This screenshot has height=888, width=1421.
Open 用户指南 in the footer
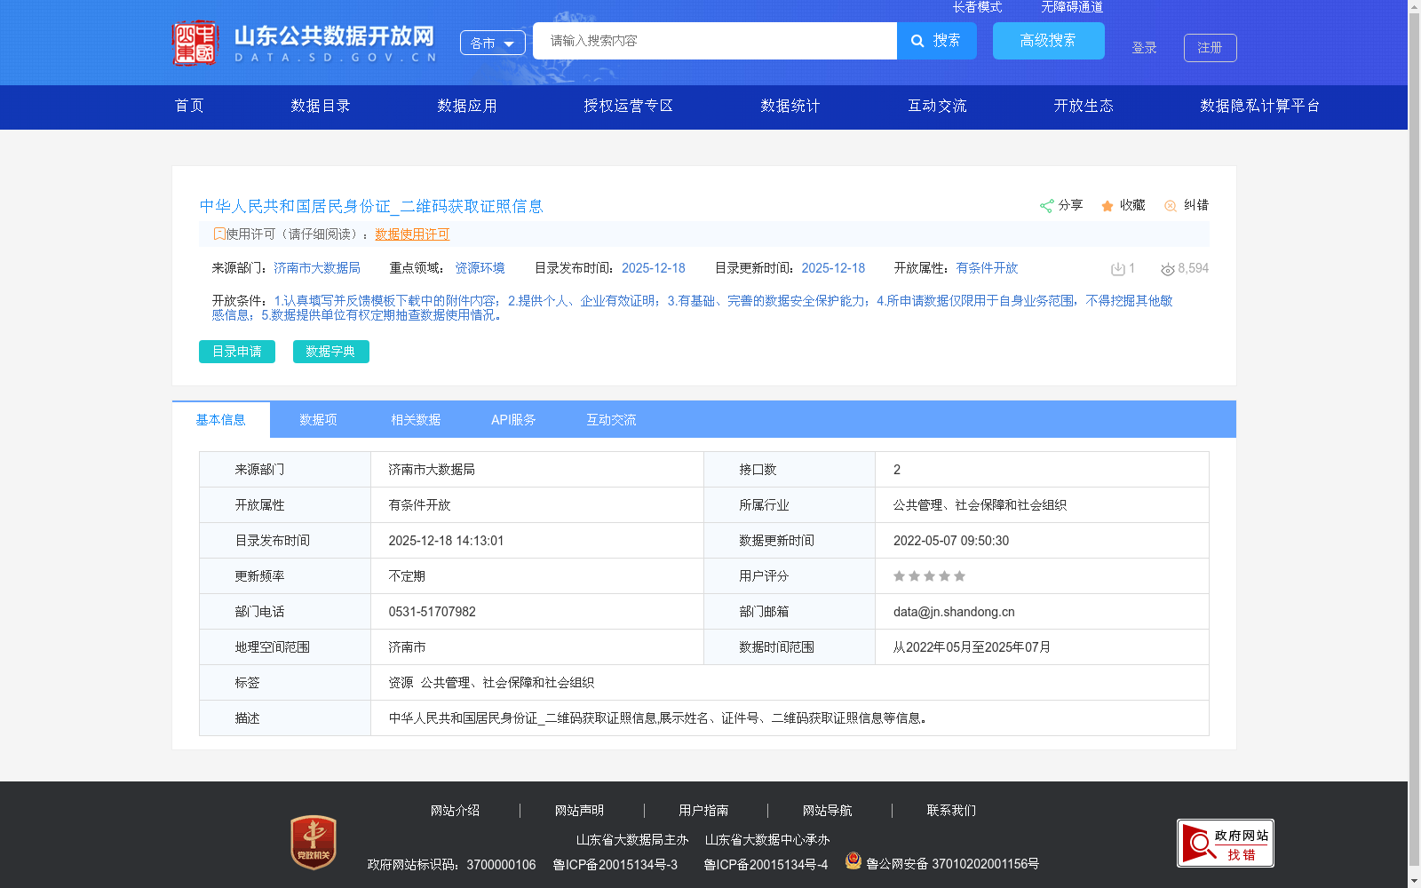704,811
